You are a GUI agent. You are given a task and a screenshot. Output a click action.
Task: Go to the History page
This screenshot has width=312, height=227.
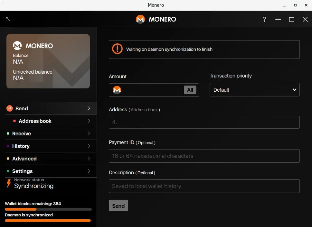tap(51, 146)
